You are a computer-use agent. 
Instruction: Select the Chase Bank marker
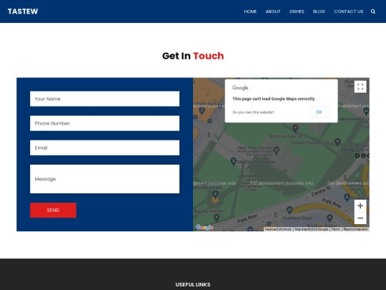[202, 111]
